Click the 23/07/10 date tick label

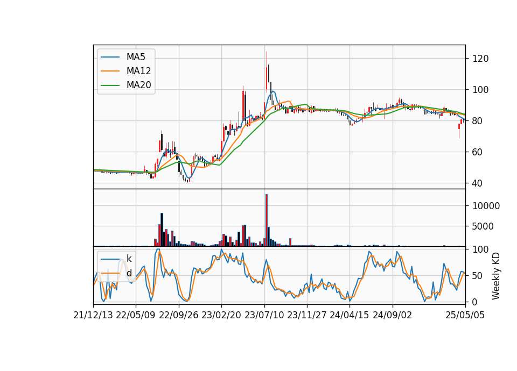point(264,315)
